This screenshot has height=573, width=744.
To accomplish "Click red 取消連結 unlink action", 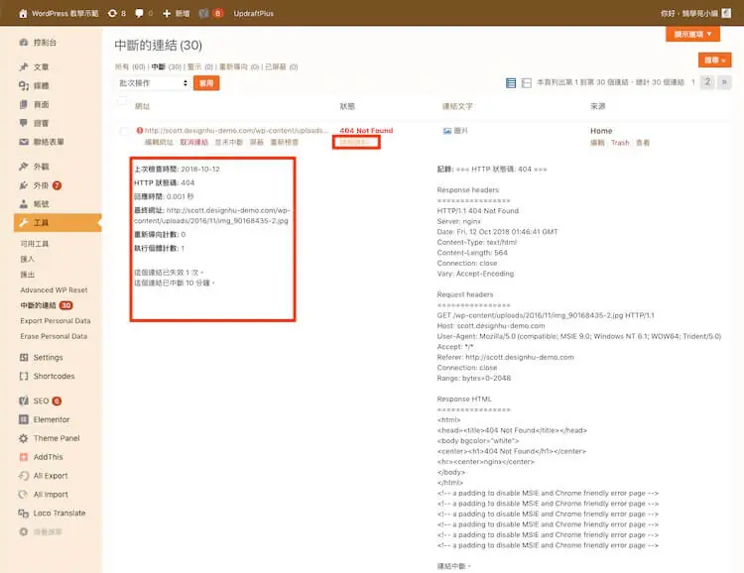I will pyautogui.click(x=193, y=143).
